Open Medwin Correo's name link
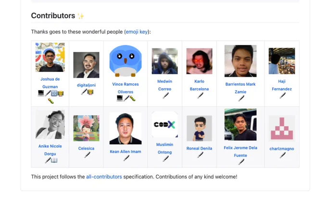This screenshot has width=327, height=200. coord(165,85)
